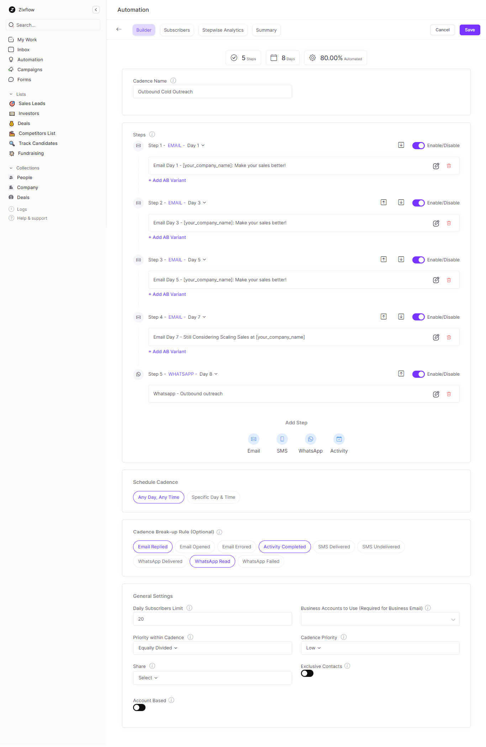Switch to Summary tab
This screenshot has width=486, height=747.
(x=266, y=30)
